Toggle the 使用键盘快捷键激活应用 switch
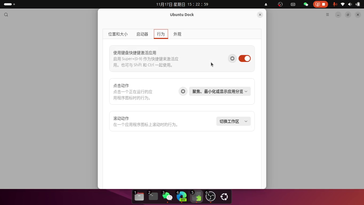The width and height of the screenshot is (364, 205). pos(244,58)
